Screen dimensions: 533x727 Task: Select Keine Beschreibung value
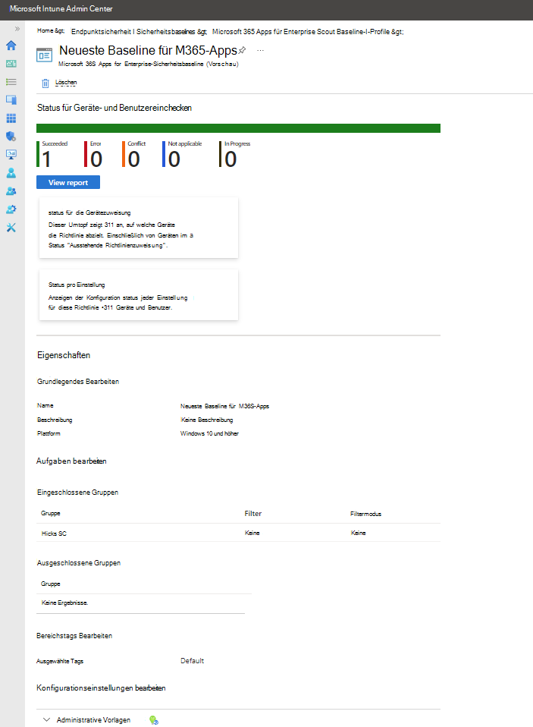(206, 420)
